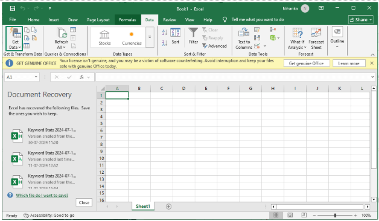Close the Document Recovery pane
The height and width of the screenshot is (221, 379).
(x=84, y=203)
